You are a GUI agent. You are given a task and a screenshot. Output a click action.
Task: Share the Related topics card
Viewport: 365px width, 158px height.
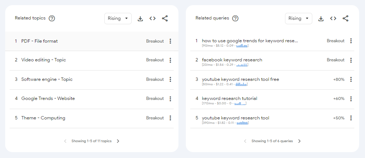[x=165, y=19]
